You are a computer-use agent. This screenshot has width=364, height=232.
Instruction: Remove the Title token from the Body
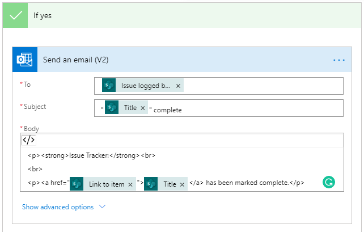182,184
